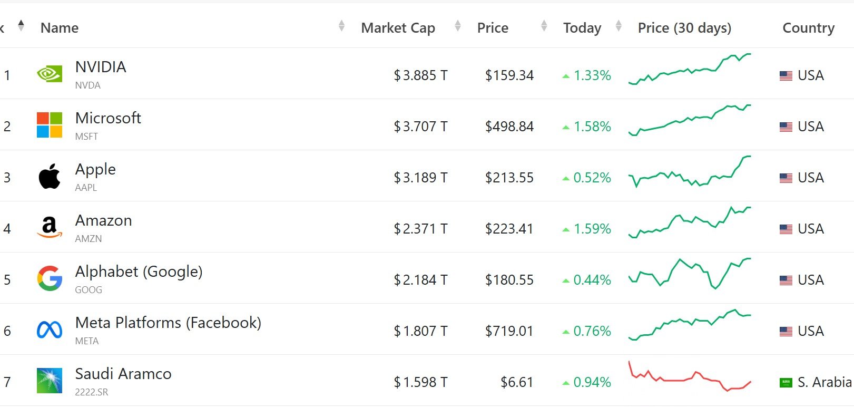Click the Amazon logo icon

pyautogui.click(x=50, y=227)
